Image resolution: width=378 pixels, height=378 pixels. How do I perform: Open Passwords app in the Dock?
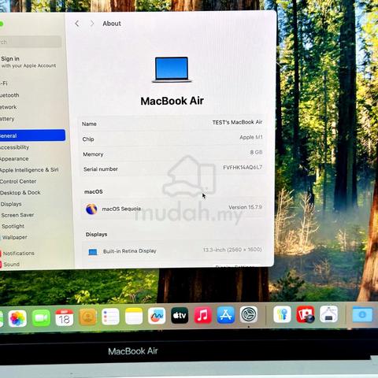point(282,314)
